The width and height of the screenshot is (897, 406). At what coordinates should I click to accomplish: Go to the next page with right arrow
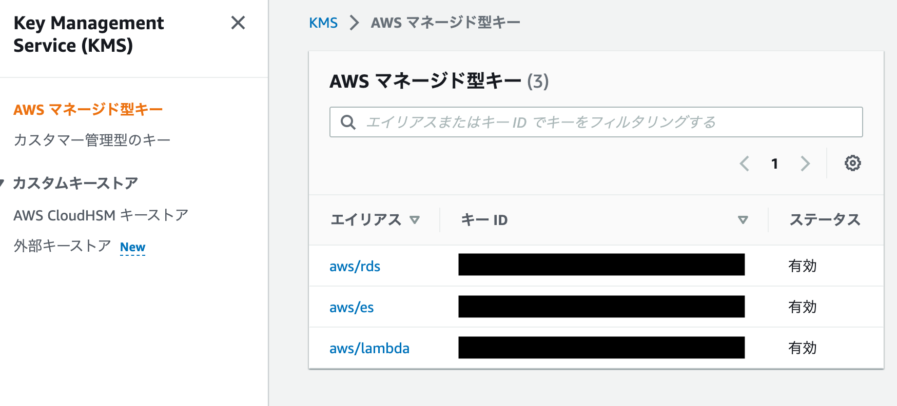click(805, 163)
